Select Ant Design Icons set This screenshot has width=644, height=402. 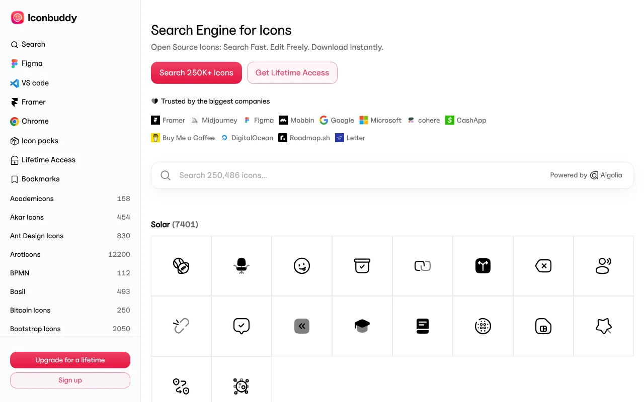[70, 236]
